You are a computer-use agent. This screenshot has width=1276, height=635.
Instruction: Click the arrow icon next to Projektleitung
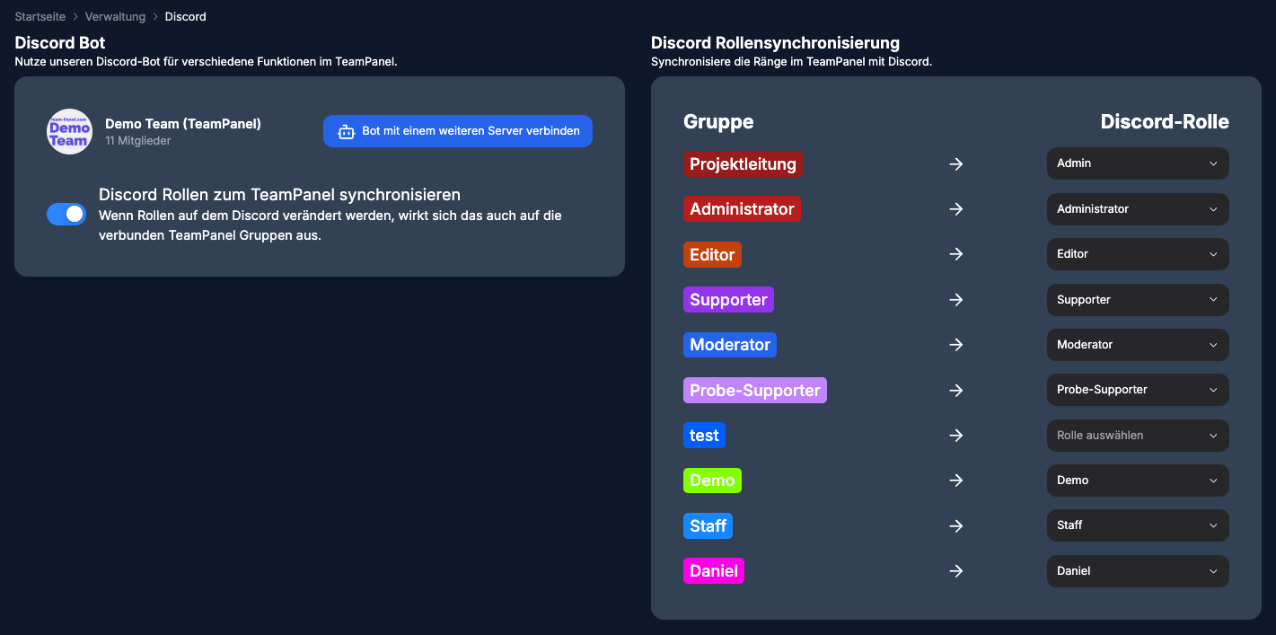(x=956, y=163)
